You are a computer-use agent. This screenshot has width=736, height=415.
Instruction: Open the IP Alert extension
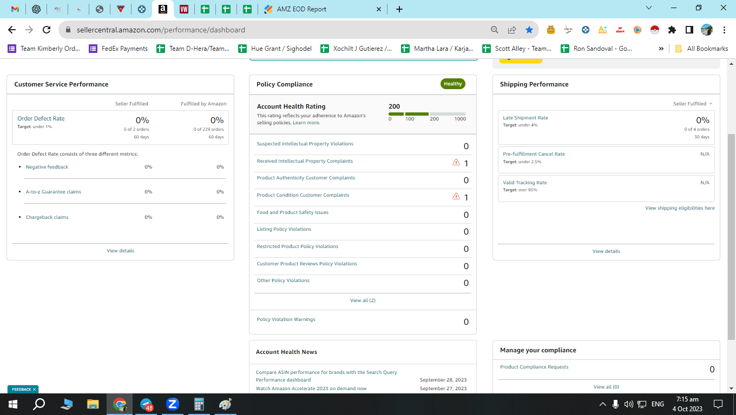[x=620, y=30]
